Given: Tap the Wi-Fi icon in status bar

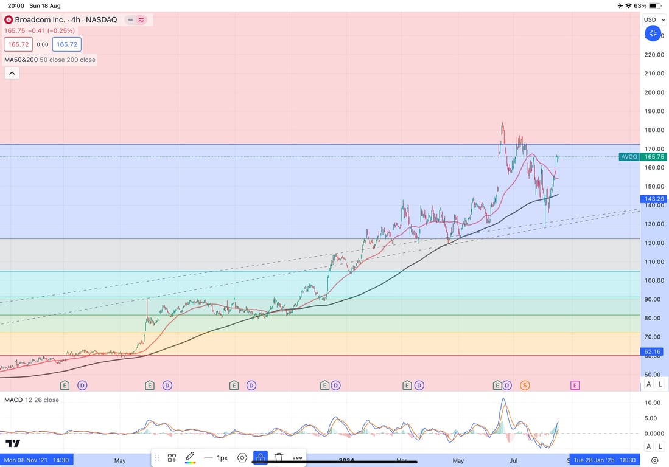Looking at the screenshot, I should click(628, 5).
